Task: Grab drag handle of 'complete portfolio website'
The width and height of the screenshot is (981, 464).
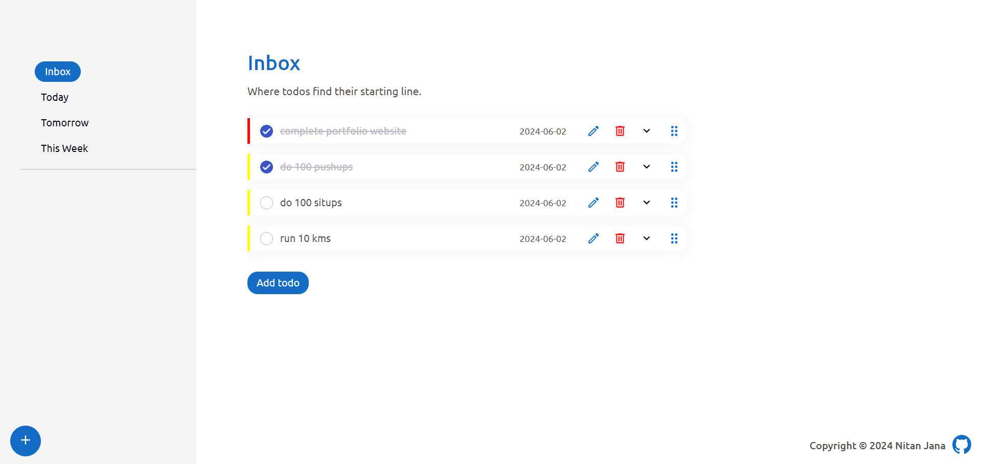Action: click(x=674, y=131)
